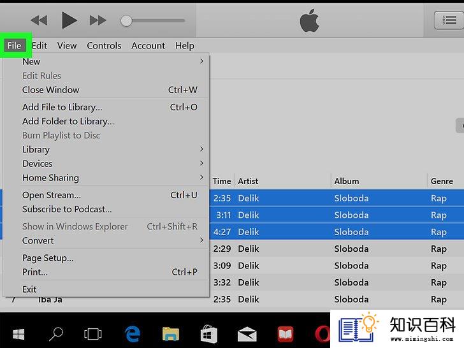
Task: Open Microsoft Store from the taskbar
Action: (x=209, y=335)
